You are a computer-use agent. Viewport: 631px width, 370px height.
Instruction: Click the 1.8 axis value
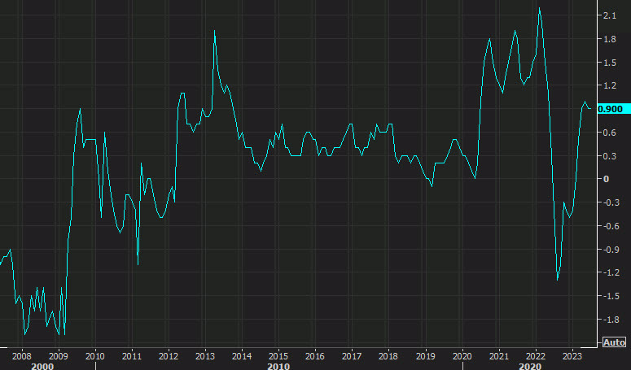pyautogui.click(x=610, y=39)
